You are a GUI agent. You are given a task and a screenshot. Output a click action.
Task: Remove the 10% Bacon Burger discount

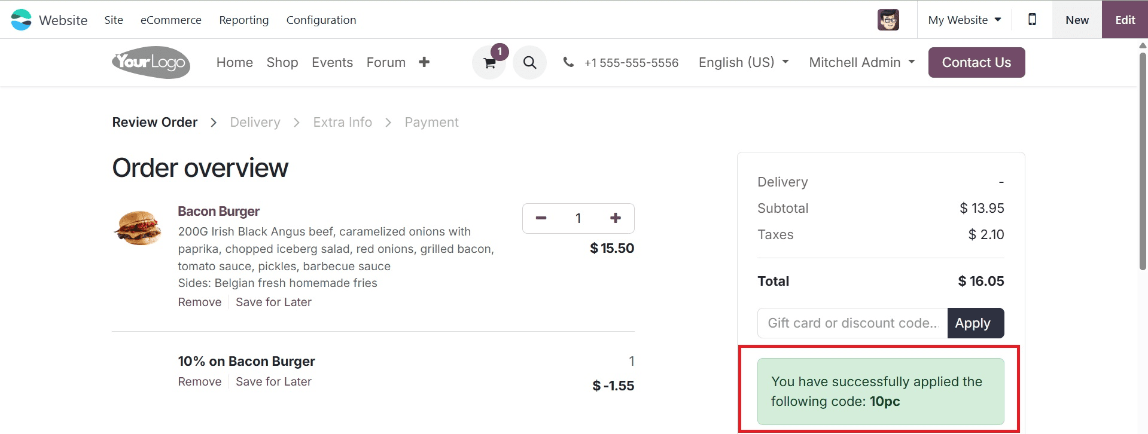click(199, 381)
